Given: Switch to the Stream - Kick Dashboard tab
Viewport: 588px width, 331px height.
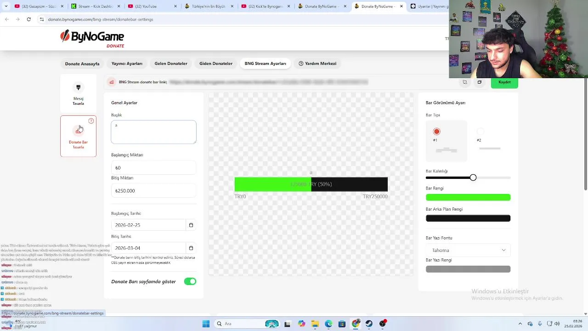Looking at the screenshot, I should click(x=95, y=6).
